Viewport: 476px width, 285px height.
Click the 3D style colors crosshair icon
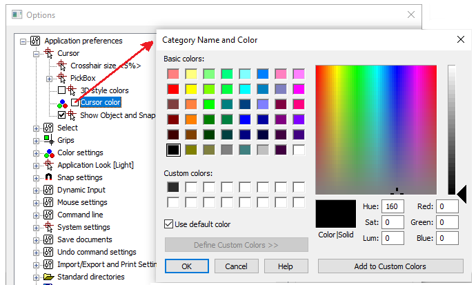pos(72,90)
